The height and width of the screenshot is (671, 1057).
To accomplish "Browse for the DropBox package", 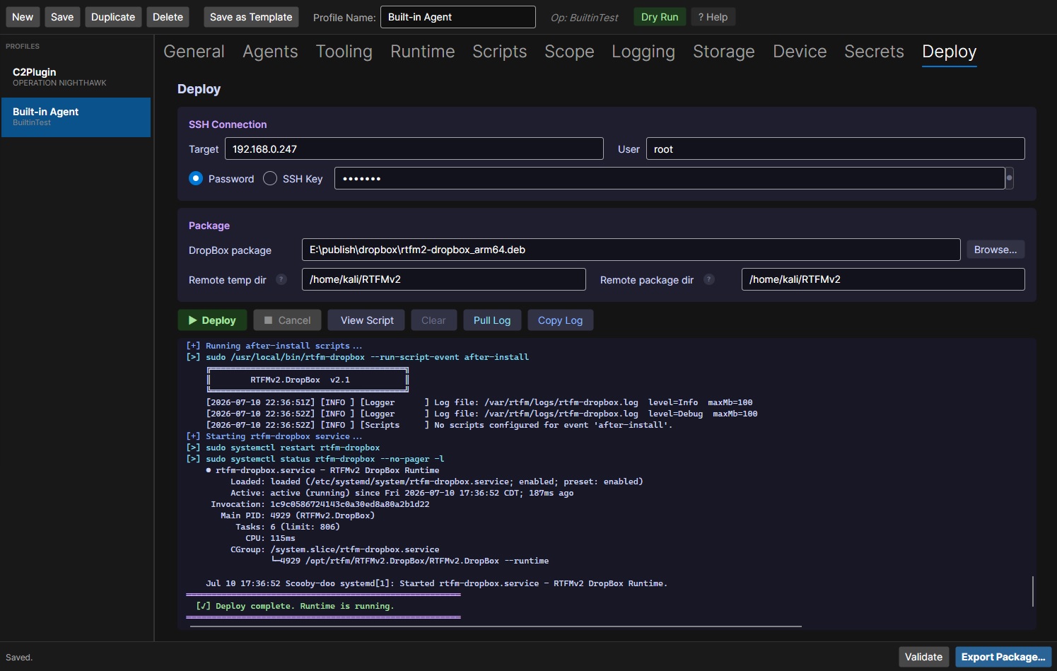I will 995,250.
